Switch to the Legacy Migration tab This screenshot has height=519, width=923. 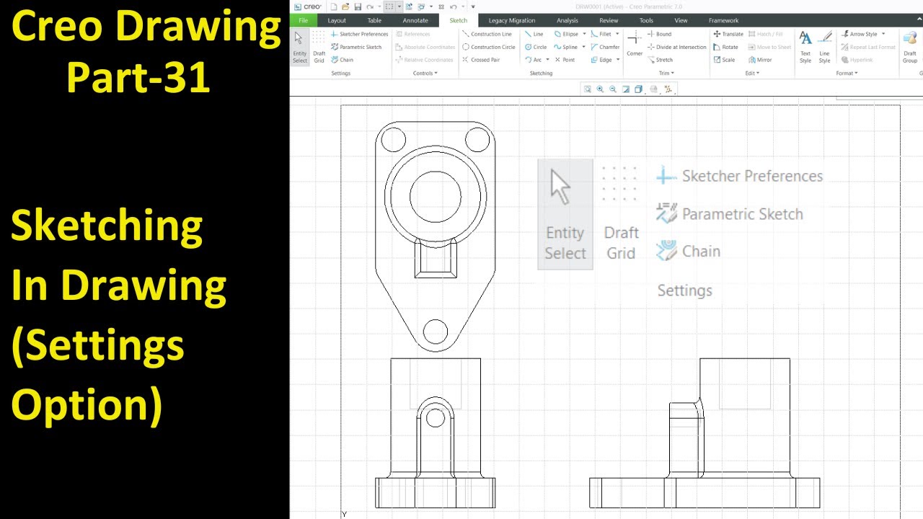(512, 20)
